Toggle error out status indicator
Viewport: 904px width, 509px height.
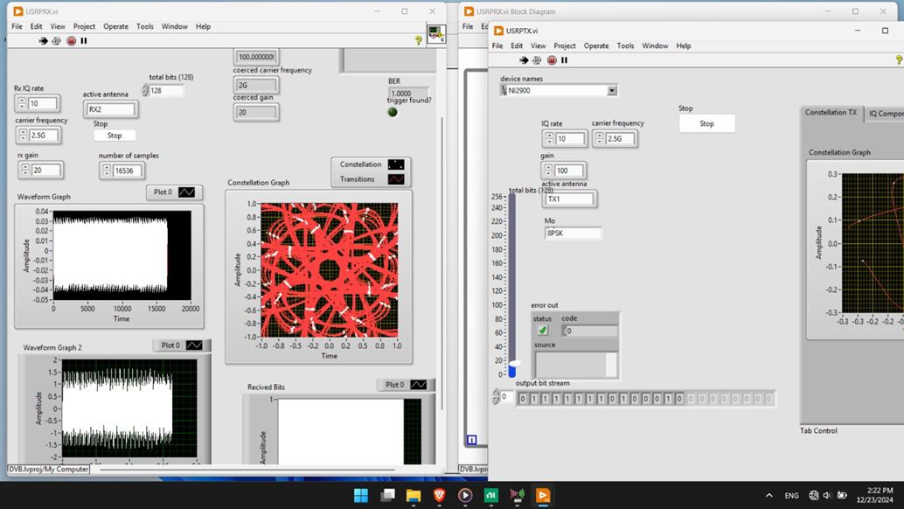[543, 331]
